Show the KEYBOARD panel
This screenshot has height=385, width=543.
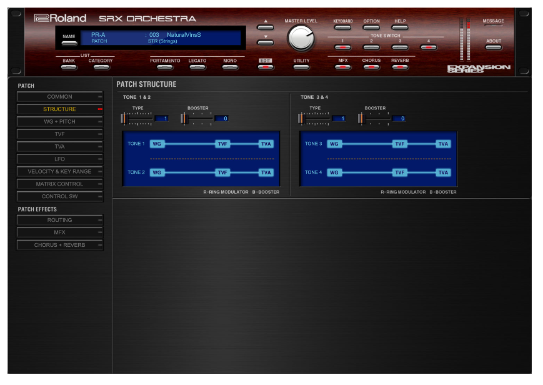(x=343, y=27)
